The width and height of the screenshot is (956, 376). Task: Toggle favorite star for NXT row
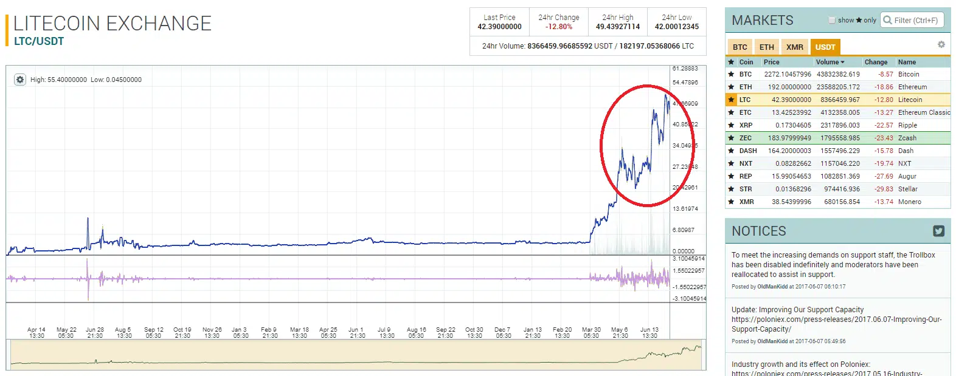731,163
